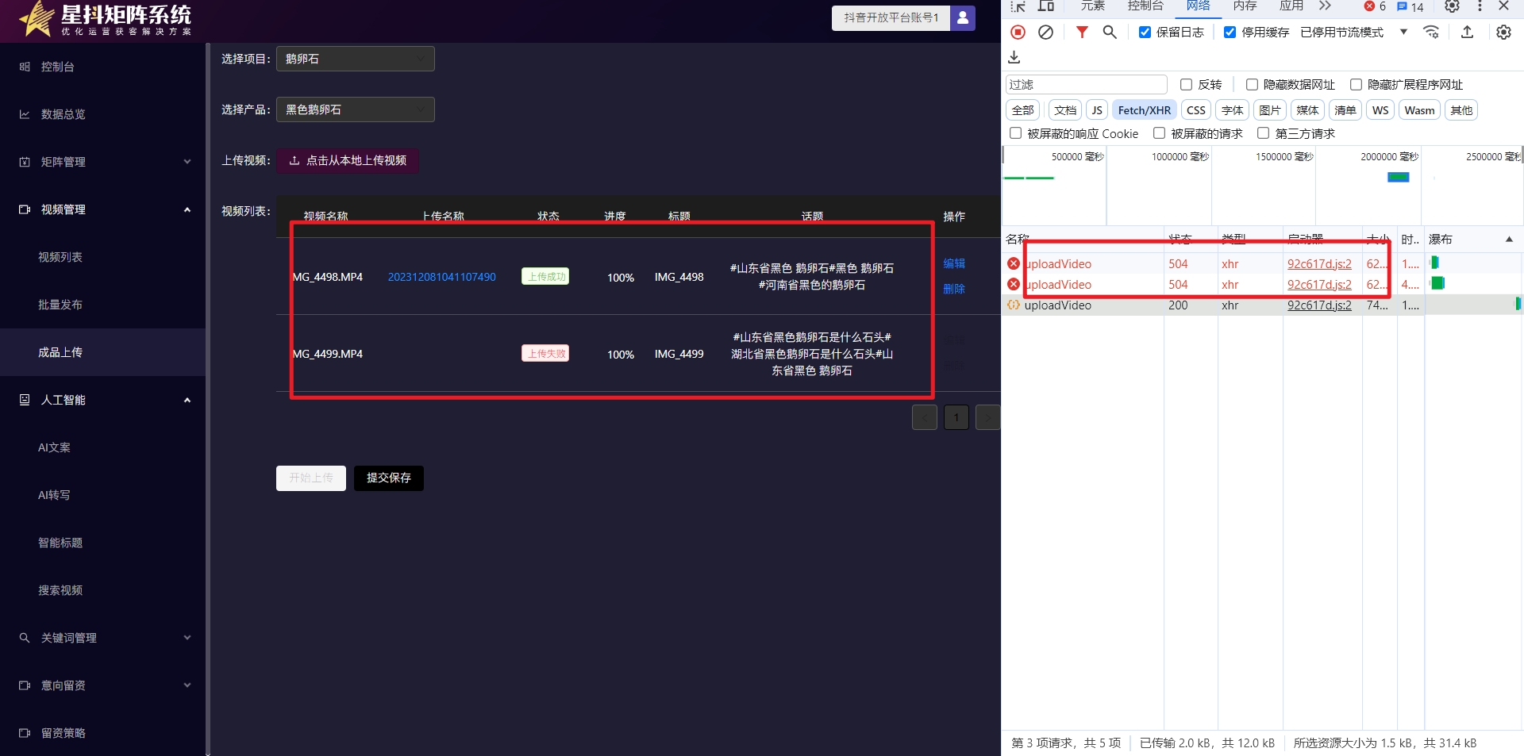Screen dimensions: 1524x756
Task: Open AI文案 in the sidebar
Action: point(54,447)
